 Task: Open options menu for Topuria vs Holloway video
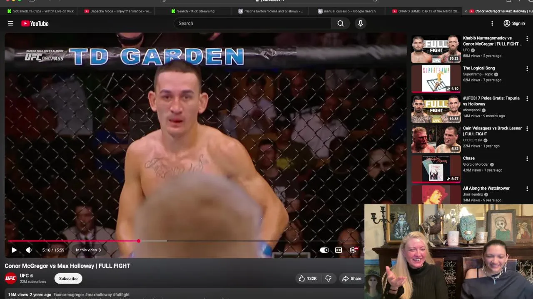(527, 99)
